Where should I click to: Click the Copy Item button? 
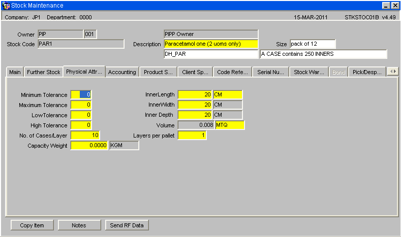32,225
